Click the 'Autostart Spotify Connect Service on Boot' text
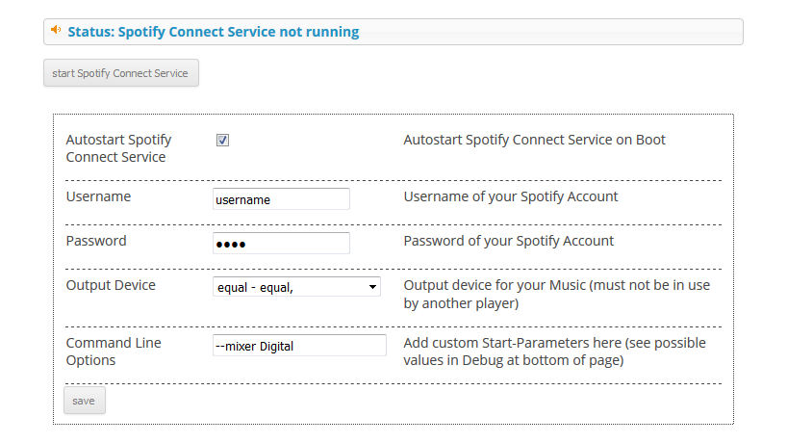The height and width of the screenshot is (443, 787). [x=534, y=140]
